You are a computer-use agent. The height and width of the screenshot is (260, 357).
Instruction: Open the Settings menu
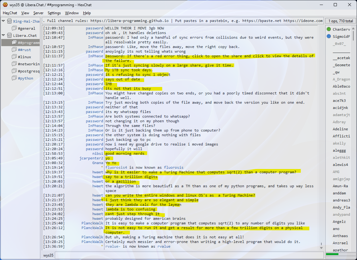54,13
